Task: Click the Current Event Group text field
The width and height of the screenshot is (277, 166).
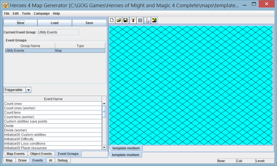Action: coord(58,32)
